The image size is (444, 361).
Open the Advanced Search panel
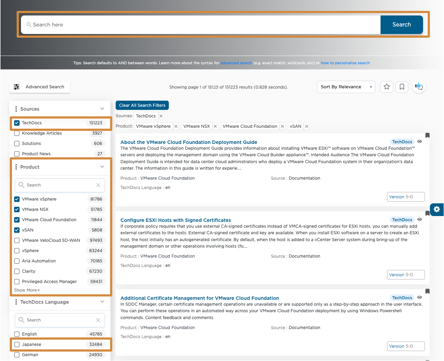(x=39, y=87)
